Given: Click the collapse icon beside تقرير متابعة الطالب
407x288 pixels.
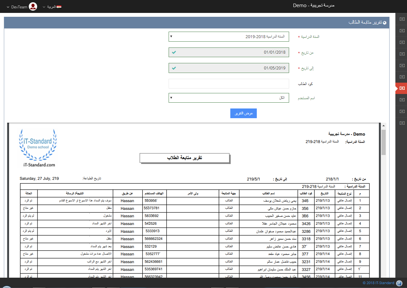Looking at the screenshot, I should pyautogui.click(x=384, y=23).
